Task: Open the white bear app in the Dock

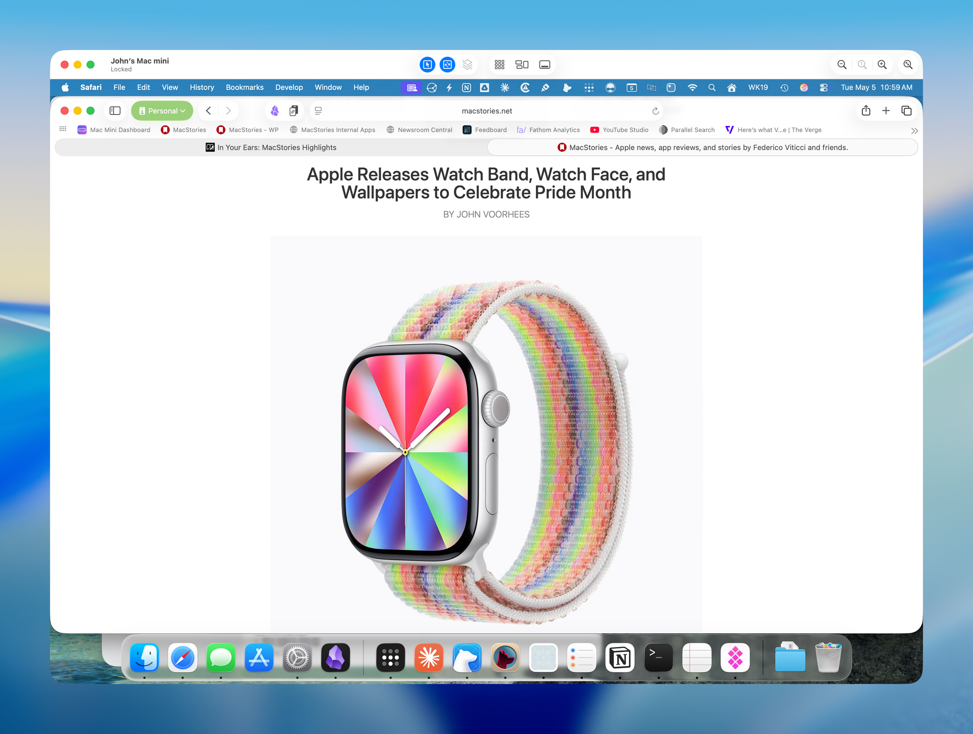Action: (467, 658)
